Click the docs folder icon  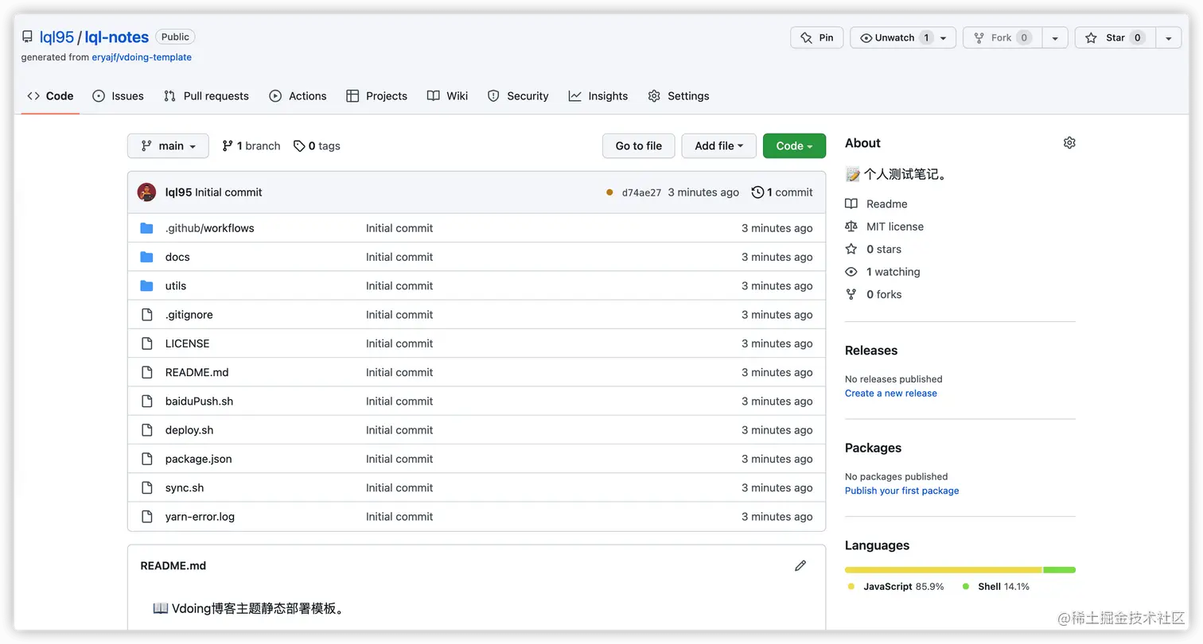(146, 257)
